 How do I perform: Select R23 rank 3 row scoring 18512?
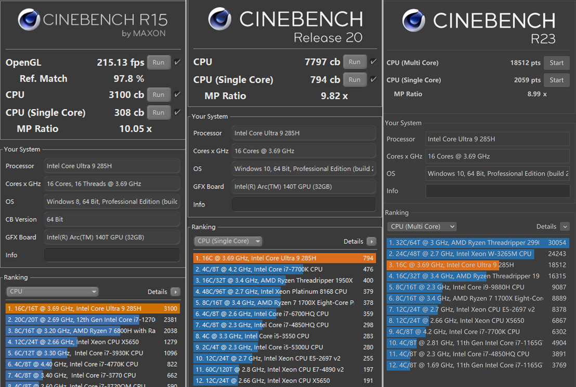478,265
